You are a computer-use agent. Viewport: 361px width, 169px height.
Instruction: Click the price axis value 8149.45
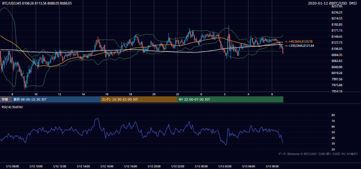[337, 37]
